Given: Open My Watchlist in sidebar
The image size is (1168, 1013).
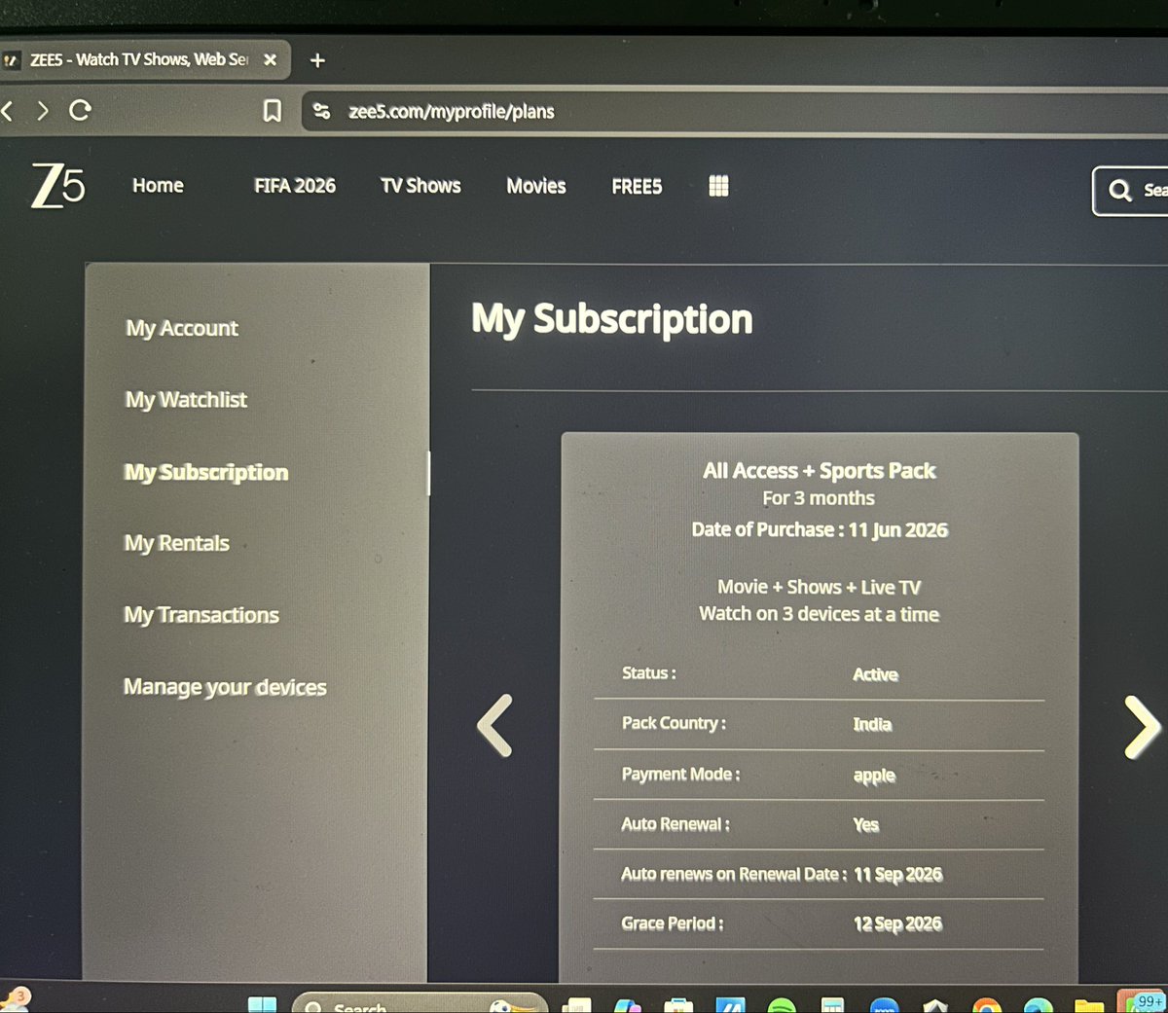Looking at the screenshot, I should [x=186, y=400].
